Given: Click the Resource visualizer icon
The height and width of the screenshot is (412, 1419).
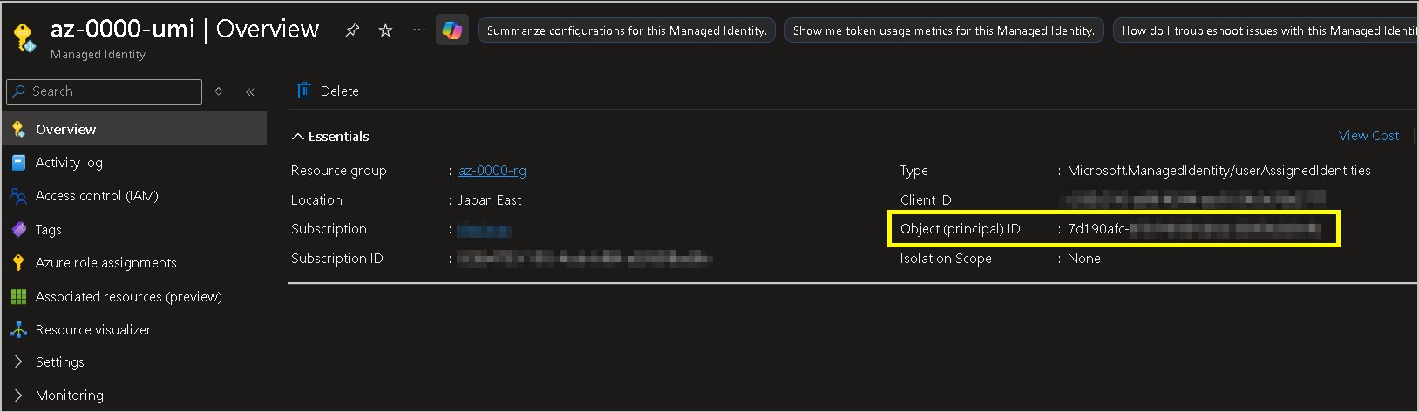Looking at the screenshot, I should 18,330.
